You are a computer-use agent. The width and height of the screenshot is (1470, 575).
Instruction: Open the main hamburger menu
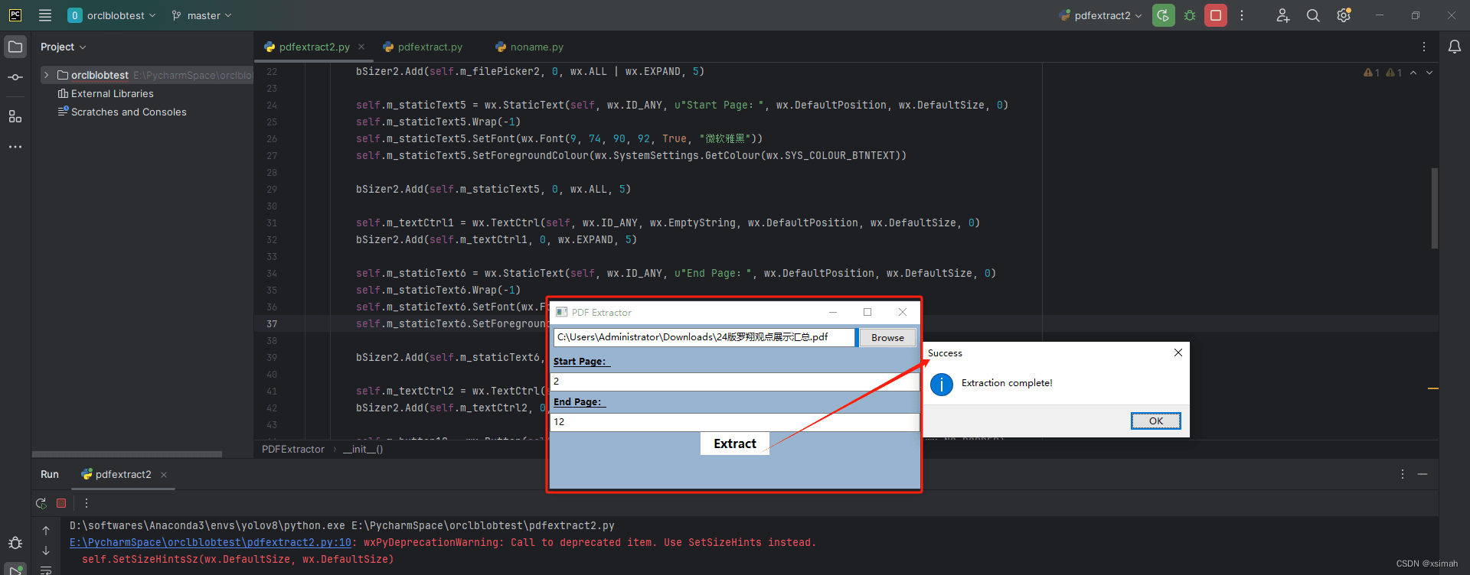point(45,15)
